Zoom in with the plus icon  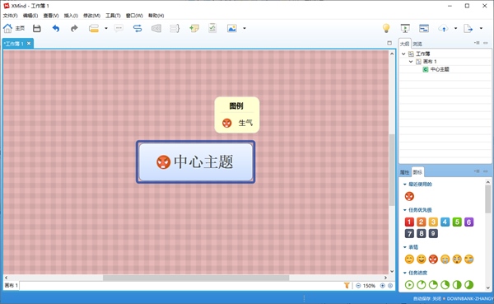(x=383, y=286)
